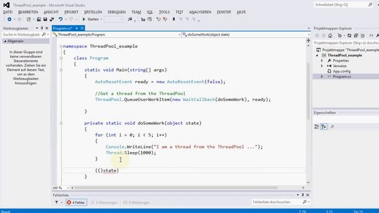Click the increase indent toolbar icon
This screenshot has height=213, width=379.
150,20
